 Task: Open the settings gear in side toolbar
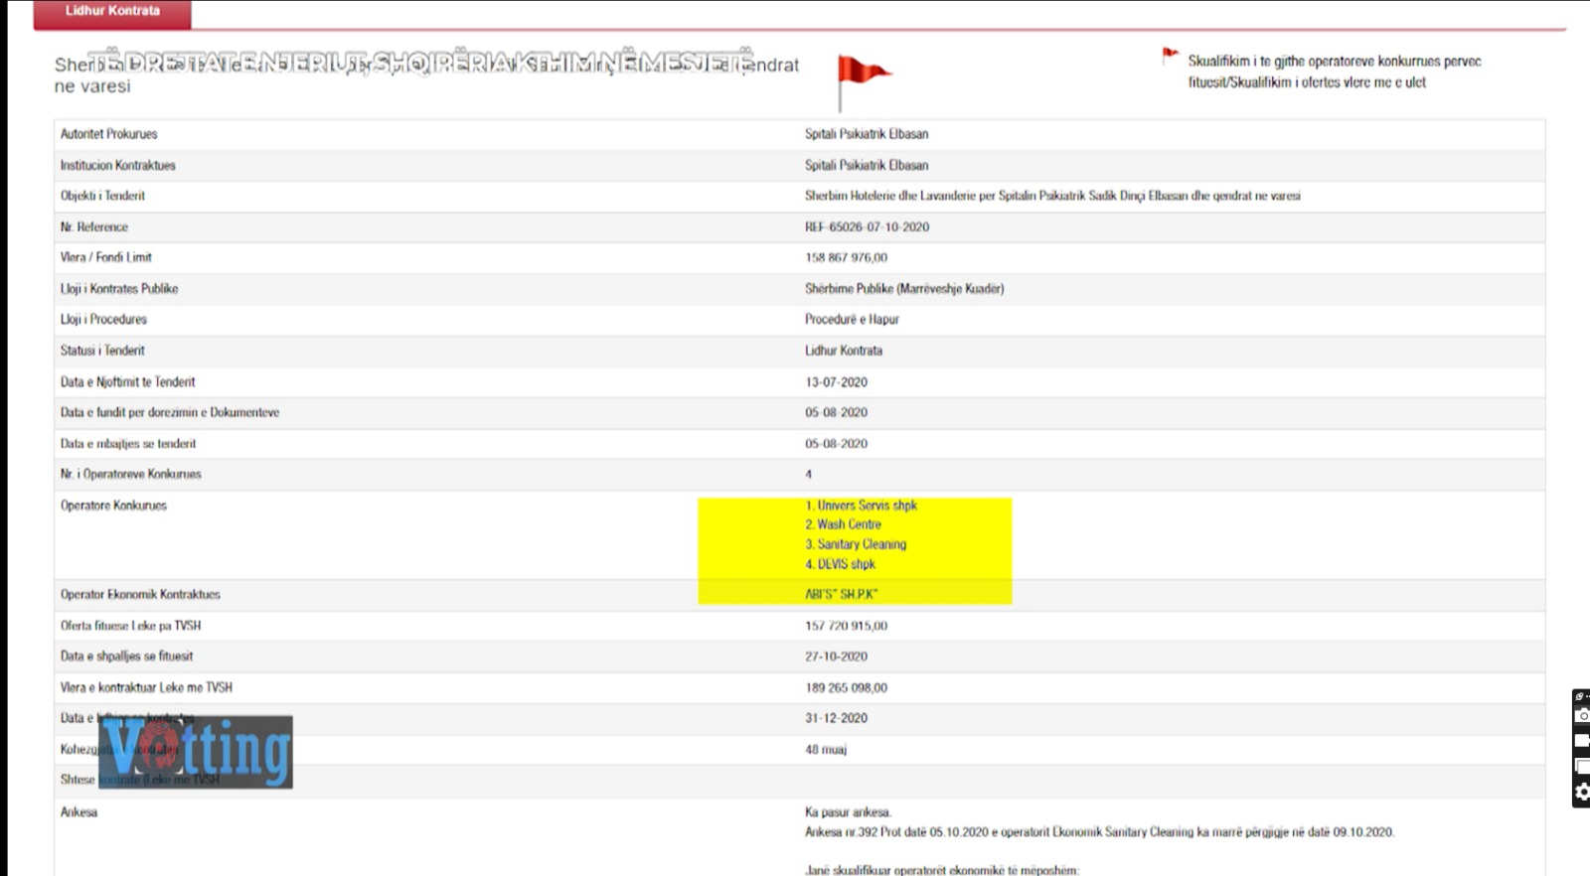[x=1582, y=792]
